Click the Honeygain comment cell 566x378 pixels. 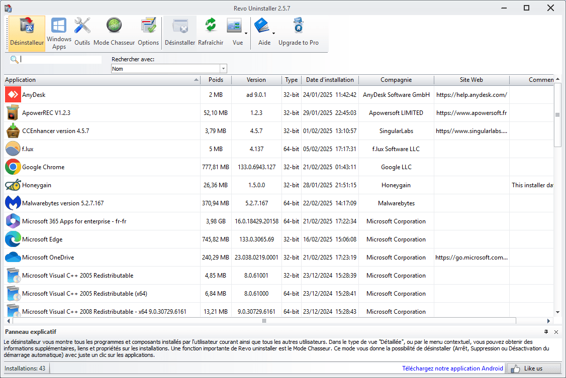tap(532, 185)
